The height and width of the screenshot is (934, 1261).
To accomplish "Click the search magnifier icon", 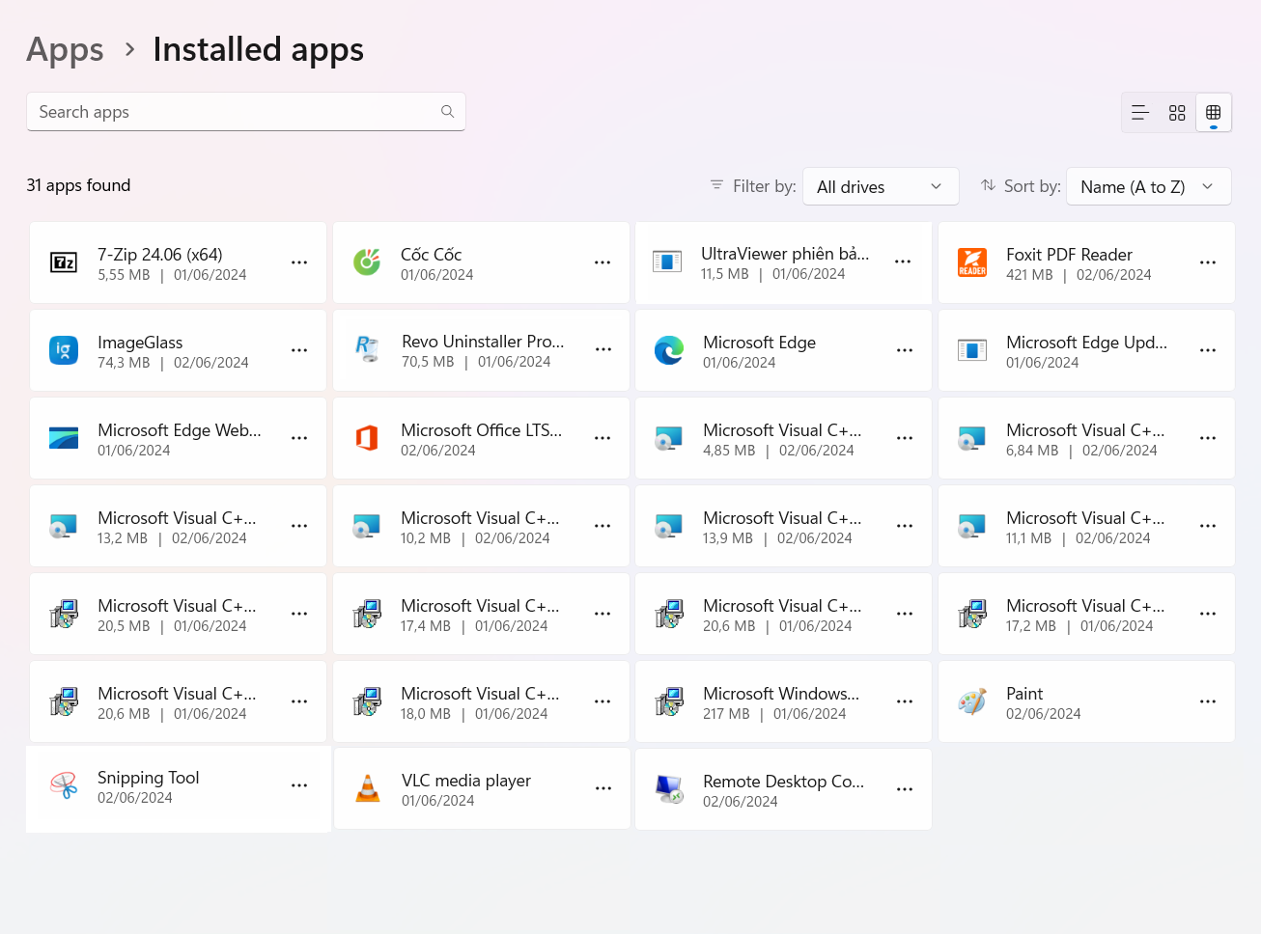I will (x=447, y=112).
